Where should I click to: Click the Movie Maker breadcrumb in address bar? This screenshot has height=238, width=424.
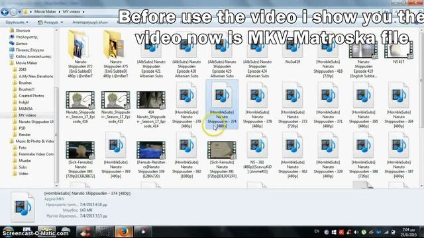point(45,12)
